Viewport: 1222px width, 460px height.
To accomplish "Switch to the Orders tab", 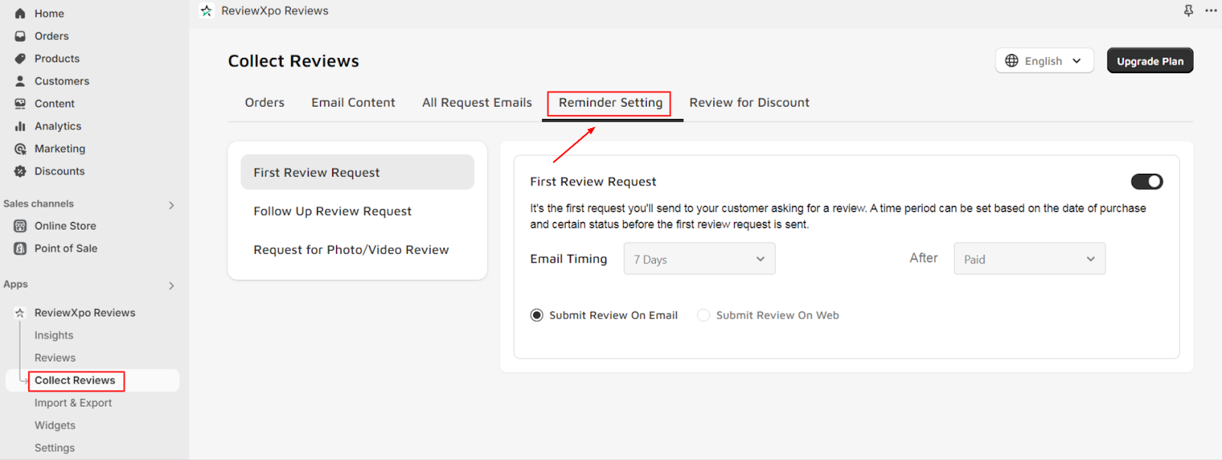I will [264, 102].
